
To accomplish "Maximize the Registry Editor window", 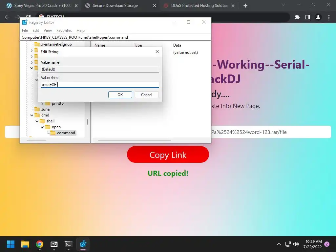I will (189, 22).
